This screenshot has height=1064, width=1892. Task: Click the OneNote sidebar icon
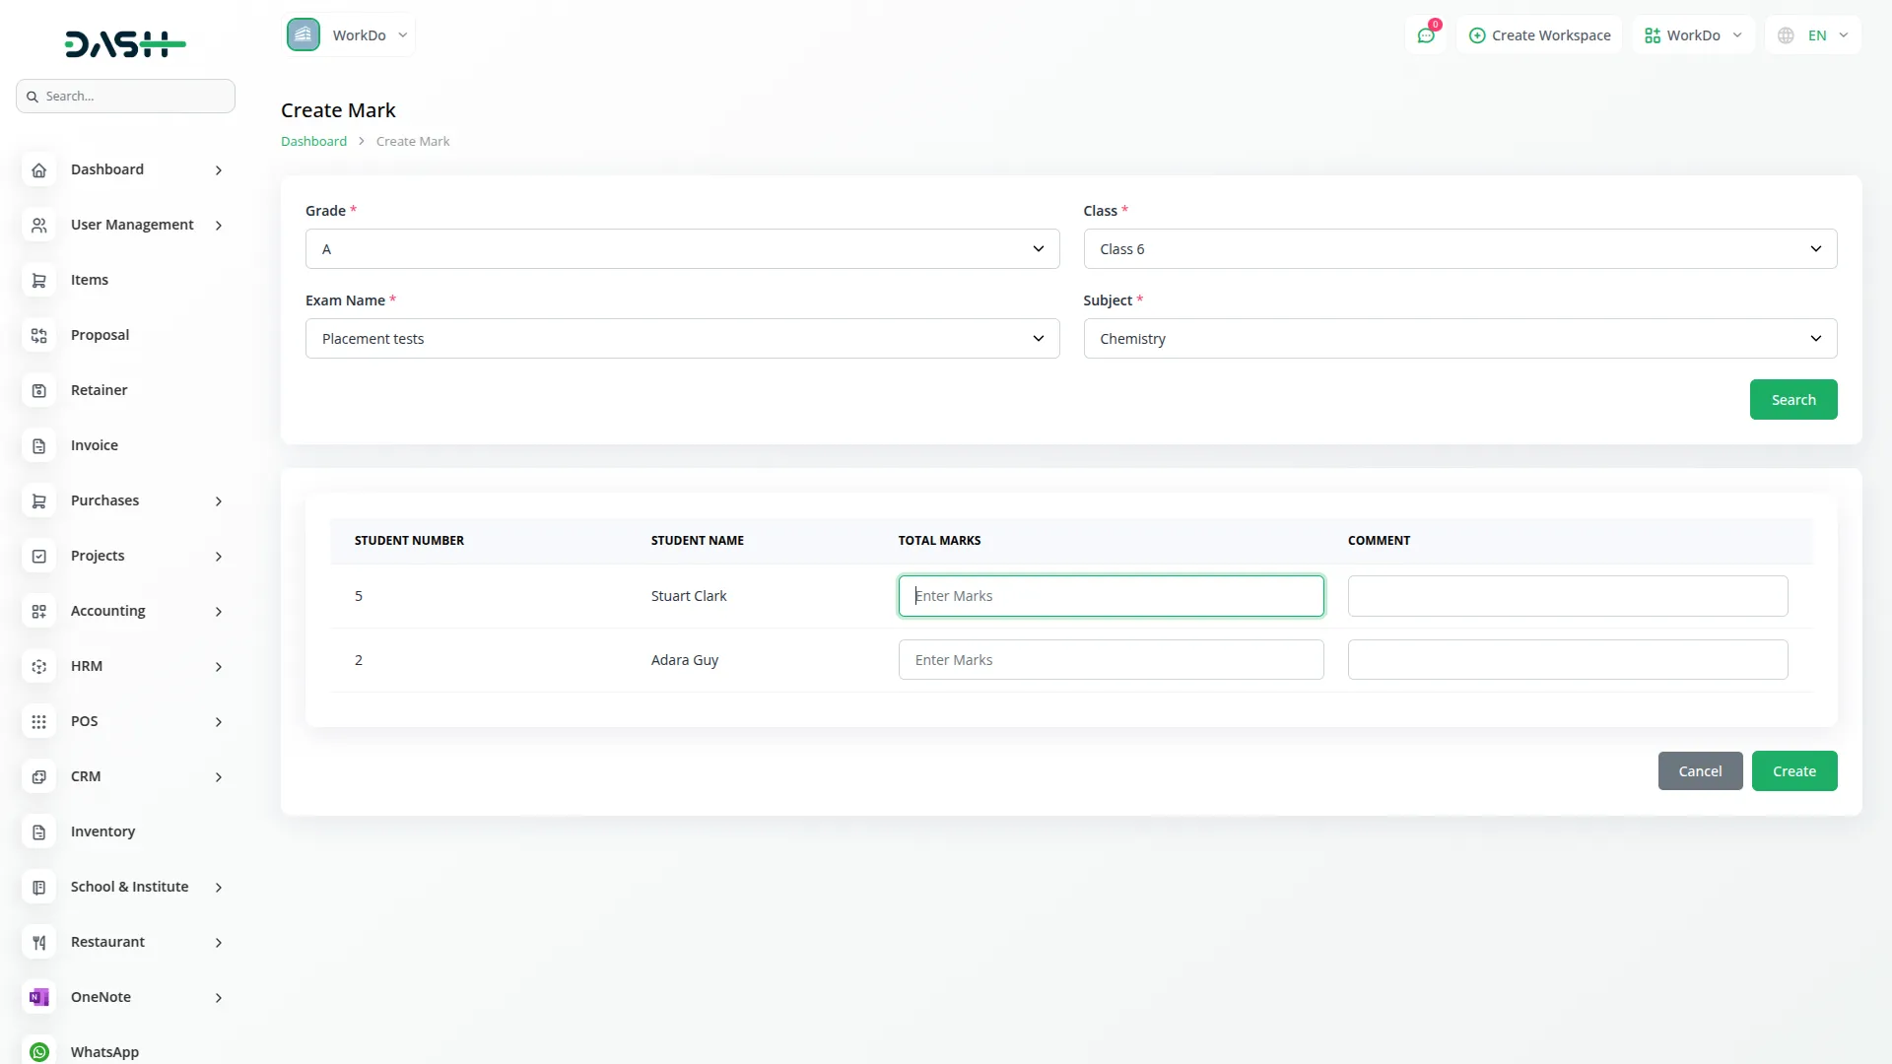click(x=38, y=997)
